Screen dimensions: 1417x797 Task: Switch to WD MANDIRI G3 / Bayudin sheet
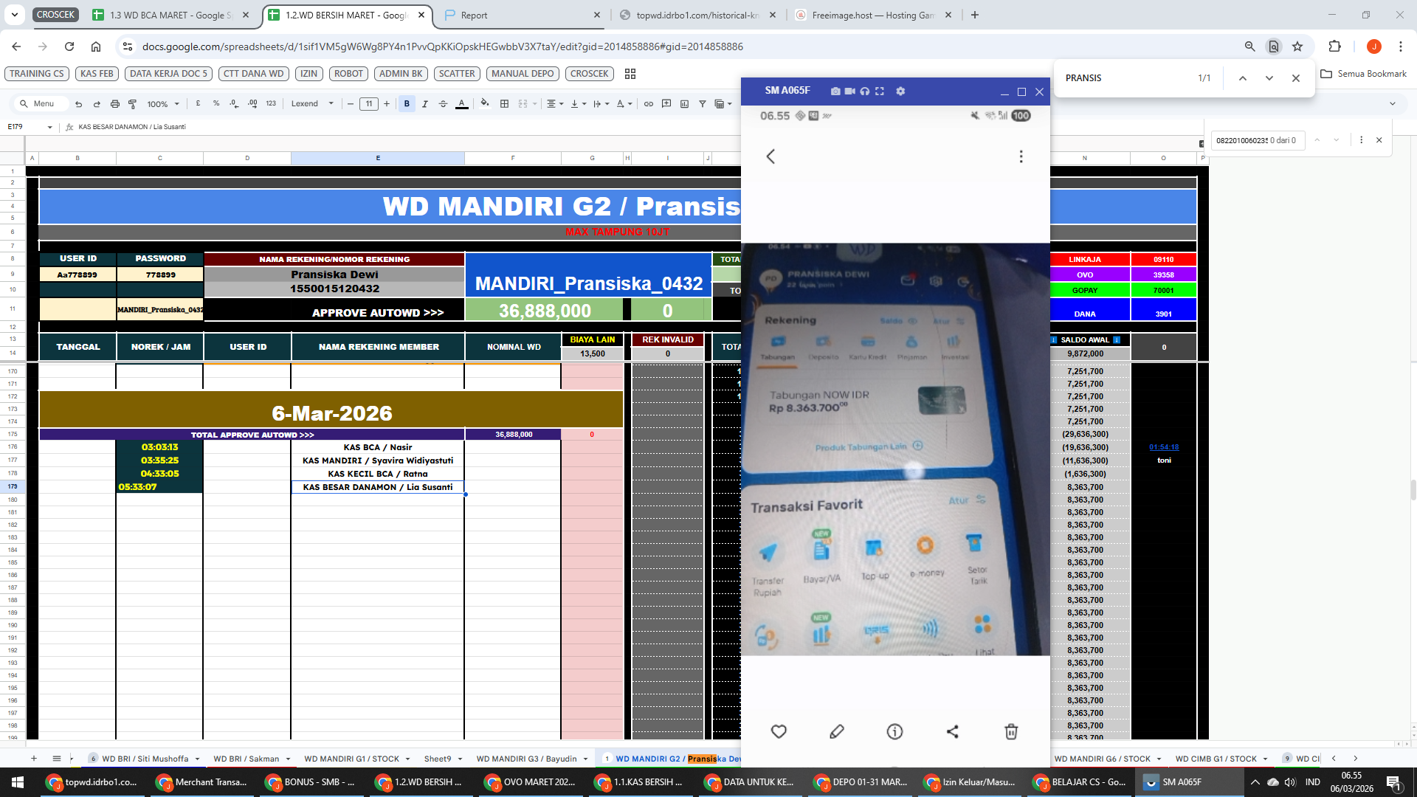pos(526,759)
